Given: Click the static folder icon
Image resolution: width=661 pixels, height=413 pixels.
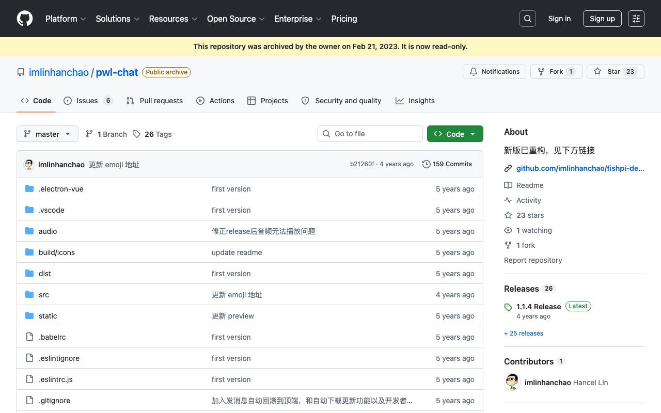Looking at the screenshot, I should [29, 316].
